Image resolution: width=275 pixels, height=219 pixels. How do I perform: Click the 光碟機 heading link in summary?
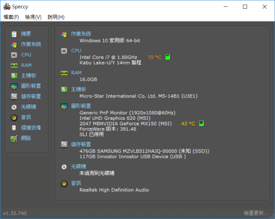click(79, 167)
